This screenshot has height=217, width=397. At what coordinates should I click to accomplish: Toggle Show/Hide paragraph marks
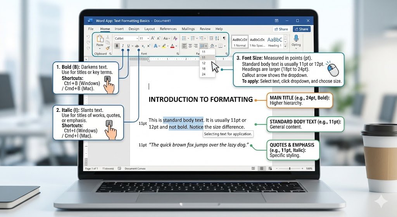tap(224, 38)
